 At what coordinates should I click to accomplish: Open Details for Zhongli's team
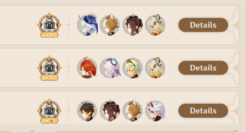(203, 111)
